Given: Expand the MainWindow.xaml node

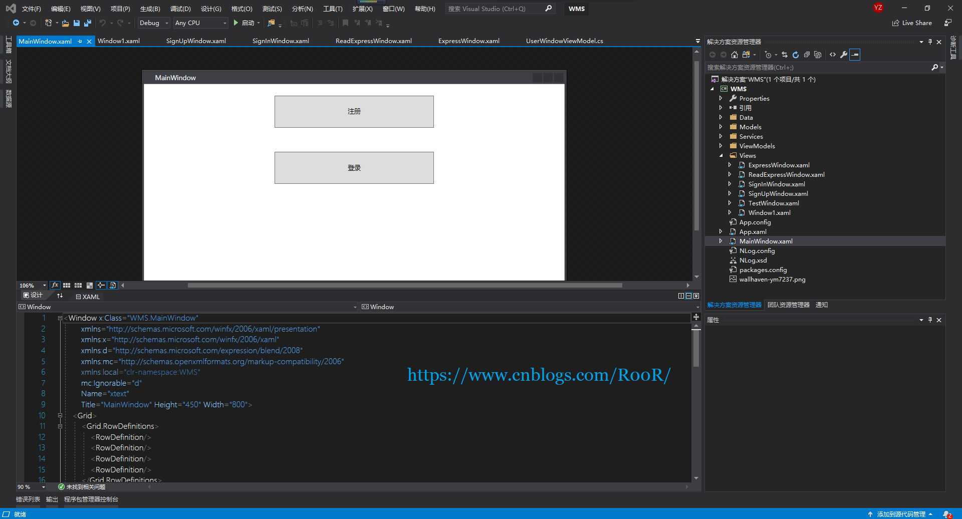Looking at the screenshot, I should pos(721,241).
